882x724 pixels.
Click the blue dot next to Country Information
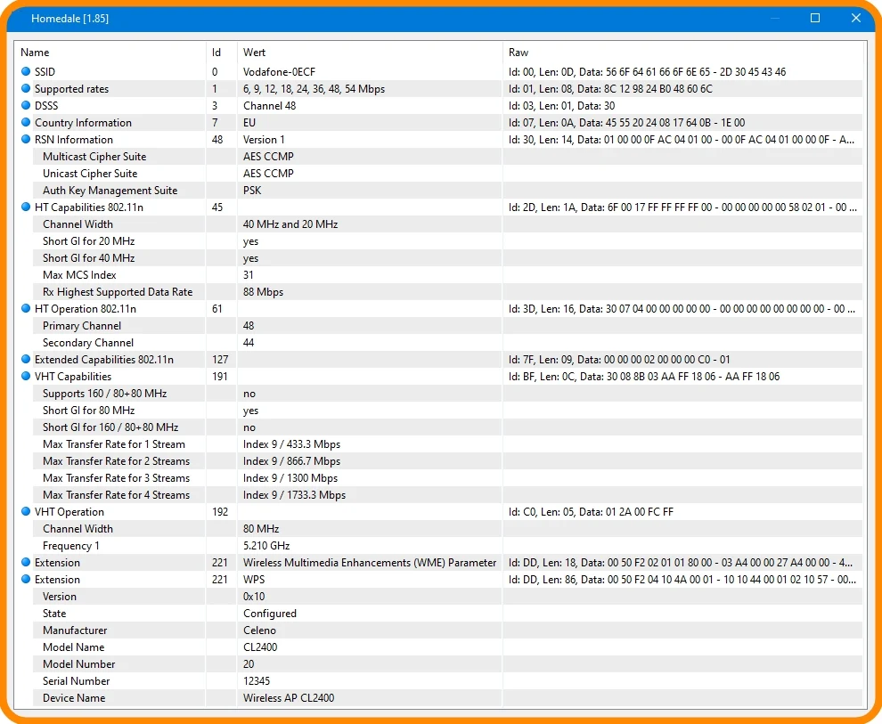(x=25, y=122)
